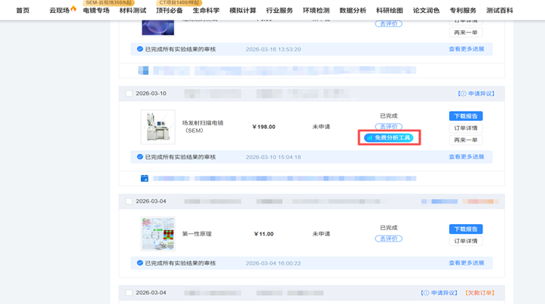Open the SEM microscope product thumbnail
Viewport: 545px width, 304px height.
point(158,127)
